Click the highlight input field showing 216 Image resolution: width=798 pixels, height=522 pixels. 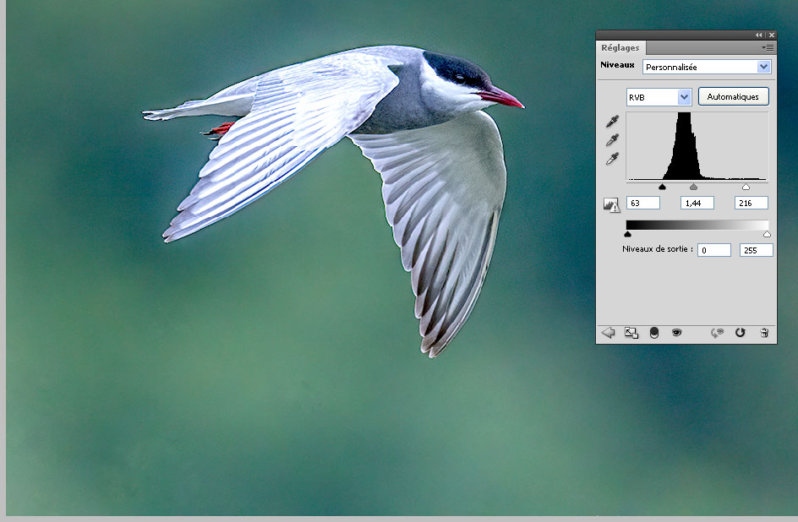click(752, 203)
